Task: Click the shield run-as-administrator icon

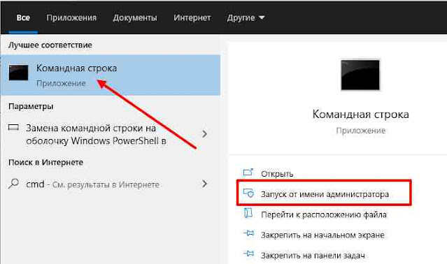Action: coord(248,193)
